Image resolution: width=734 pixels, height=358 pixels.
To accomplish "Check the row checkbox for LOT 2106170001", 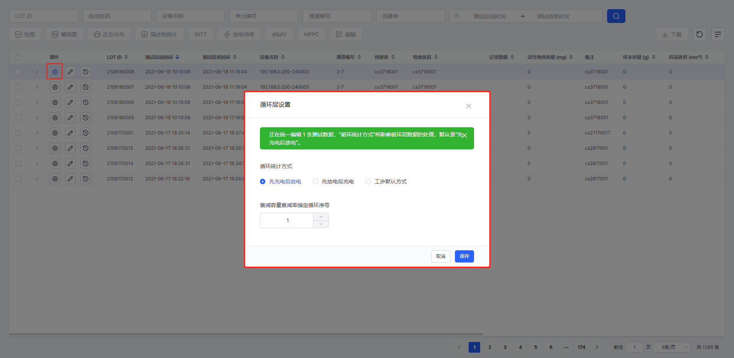I will click(18, 133).
